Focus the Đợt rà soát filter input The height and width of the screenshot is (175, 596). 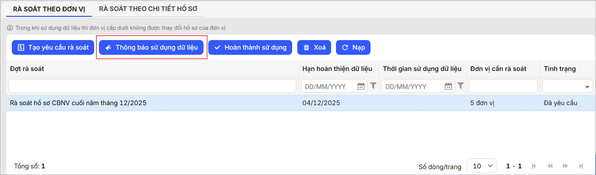(x=152, y=86)
